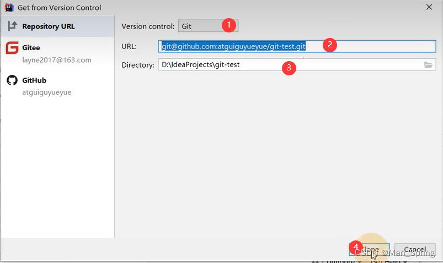This screenshot has height=263, width=443.
Task: Browse for directory using folder icon
Action: point(428,65)
